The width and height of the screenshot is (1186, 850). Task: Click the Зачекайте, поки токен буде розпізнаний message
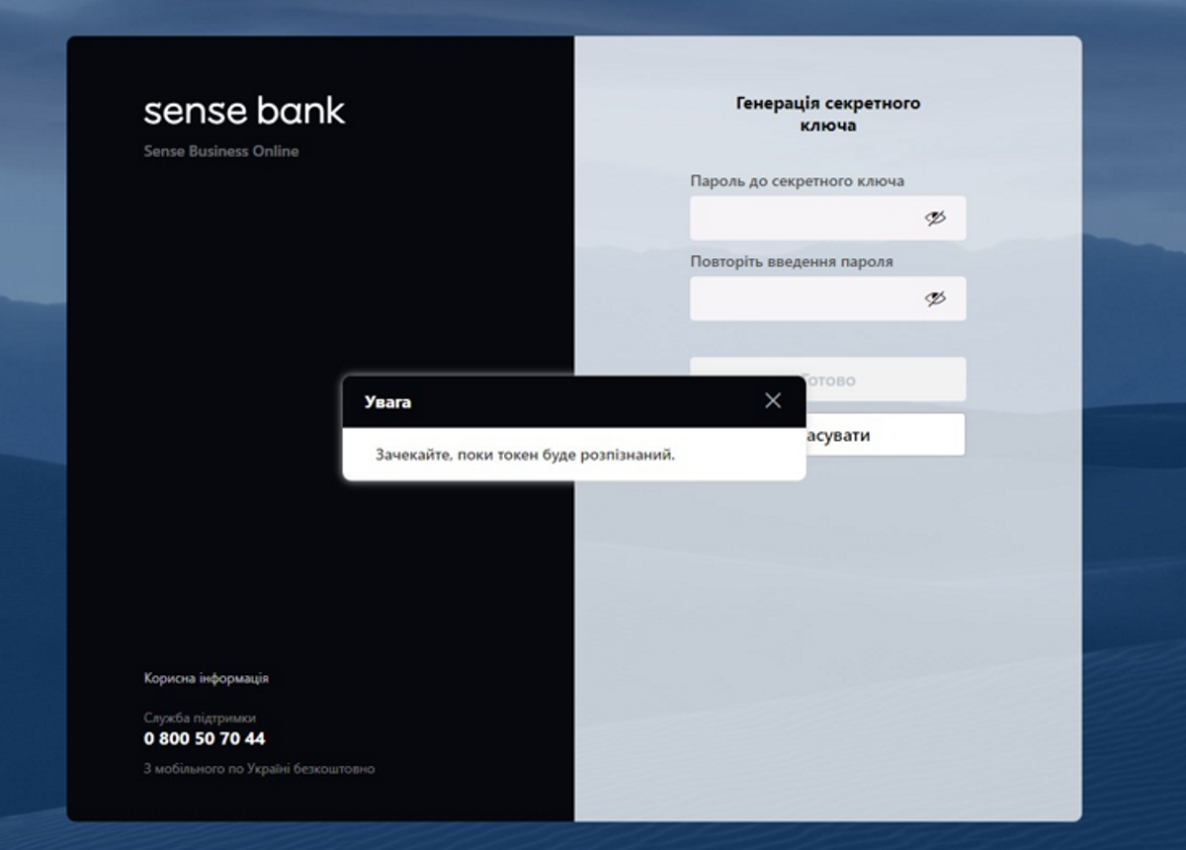[x=525, y=455]
